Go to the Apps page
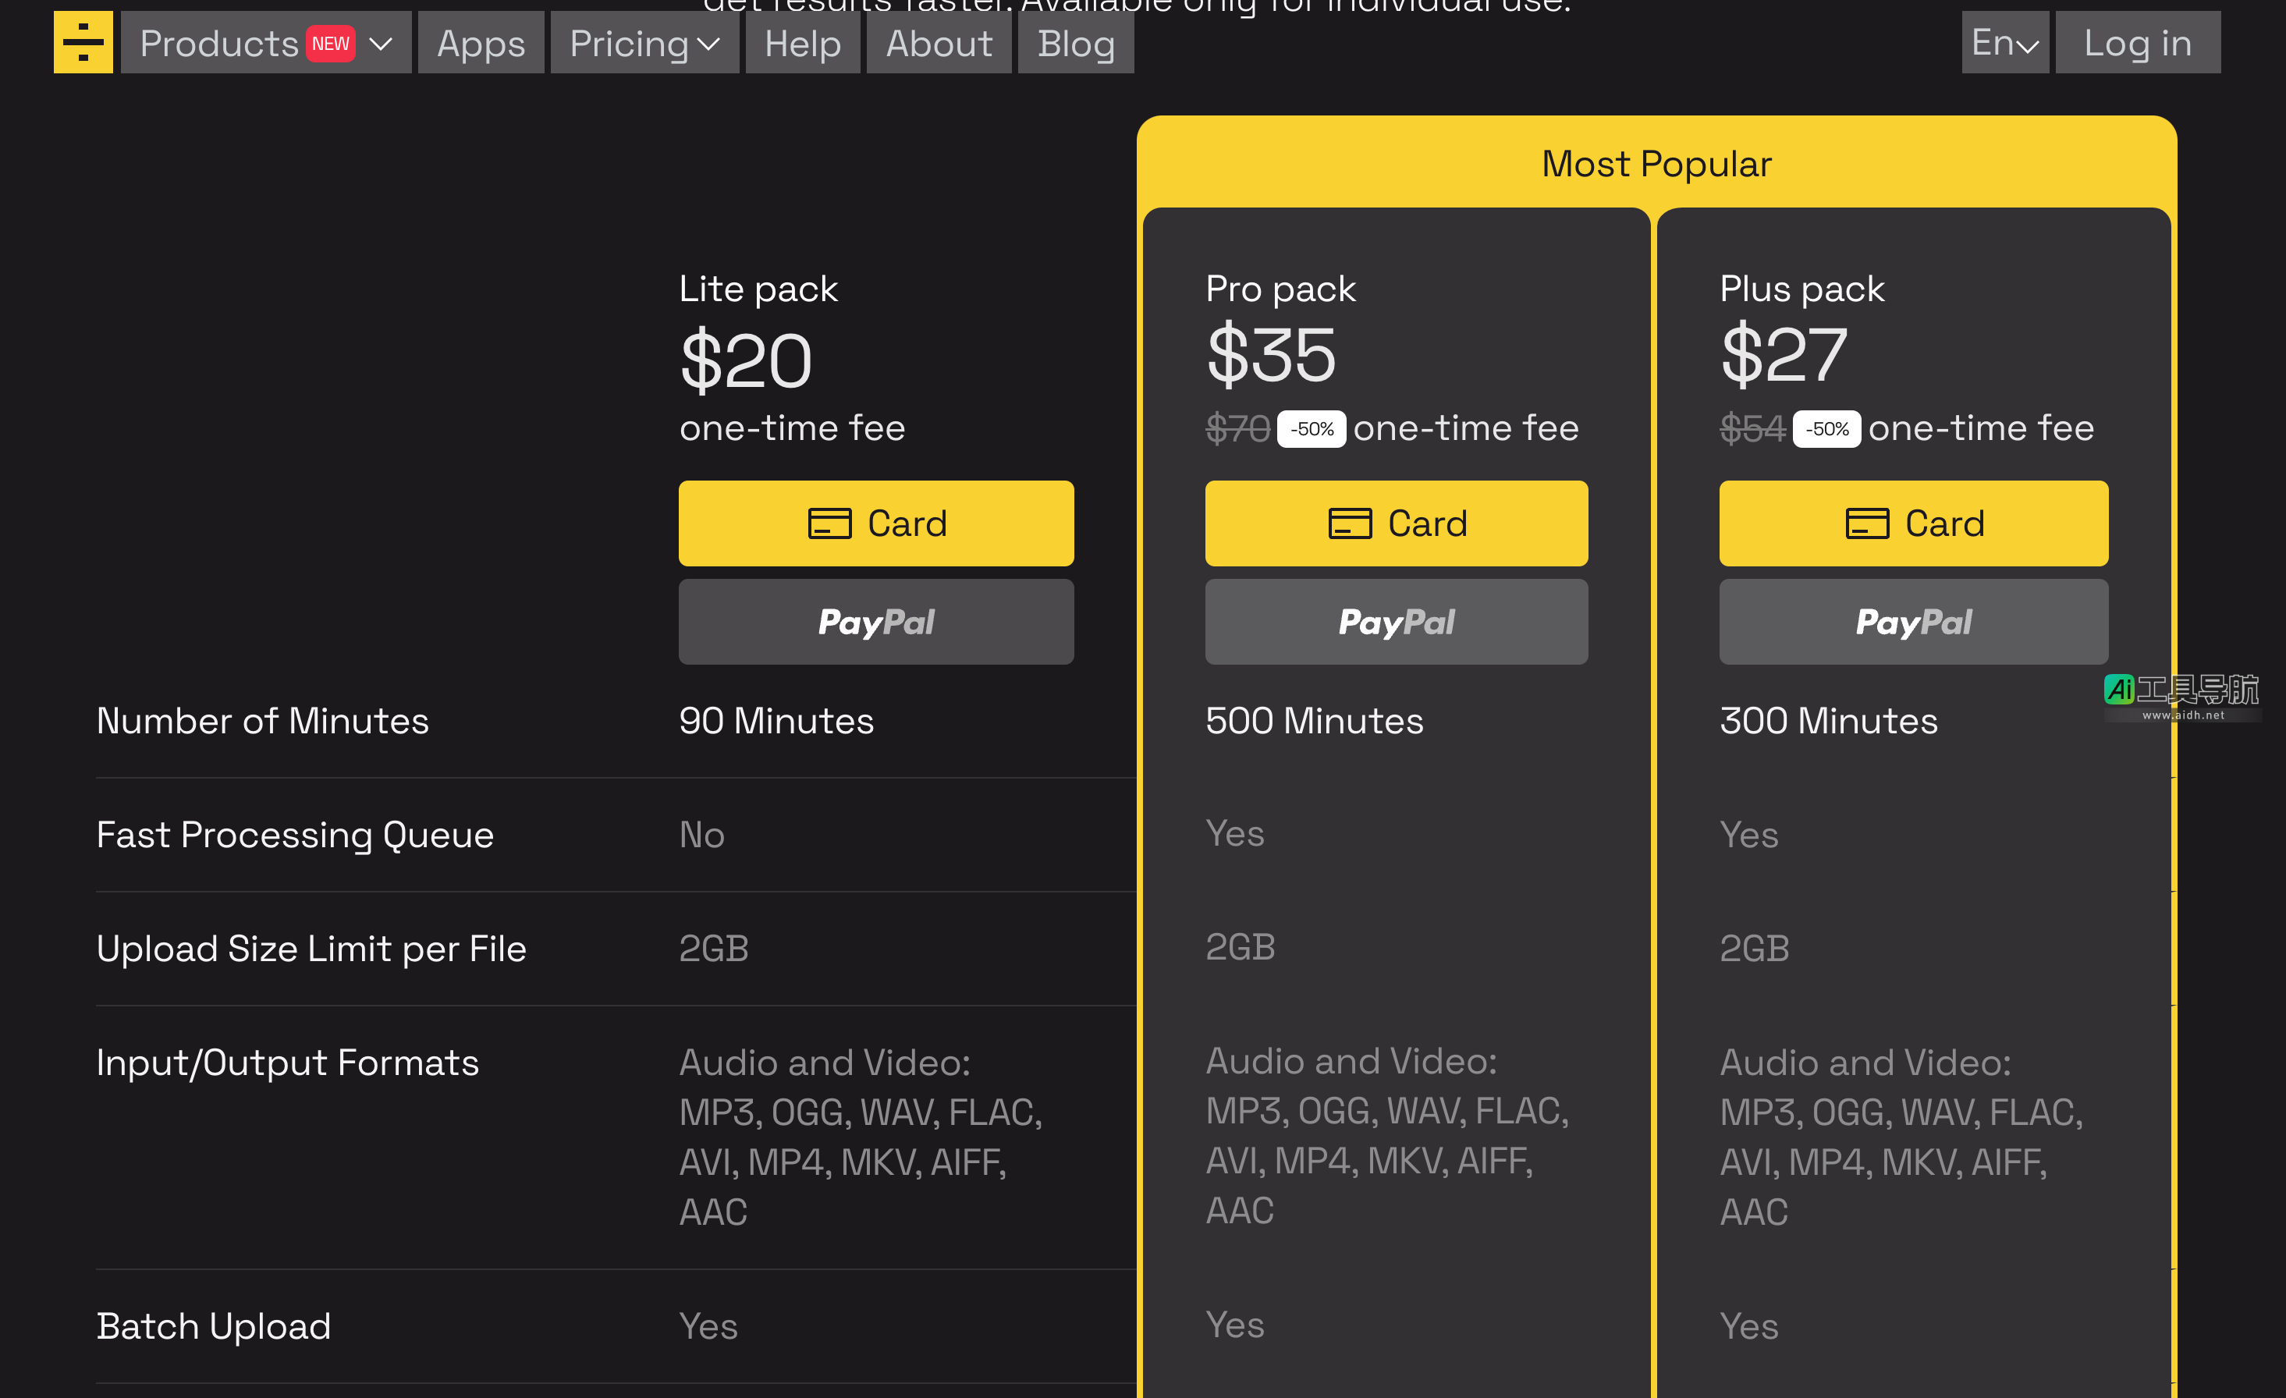2286x1398 pixels. (x=481, y=44)
